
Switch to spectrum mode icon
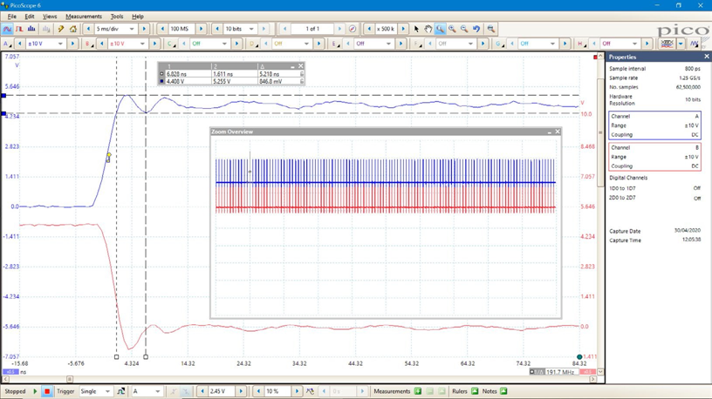pyautogui.click(x=31, y=29)
